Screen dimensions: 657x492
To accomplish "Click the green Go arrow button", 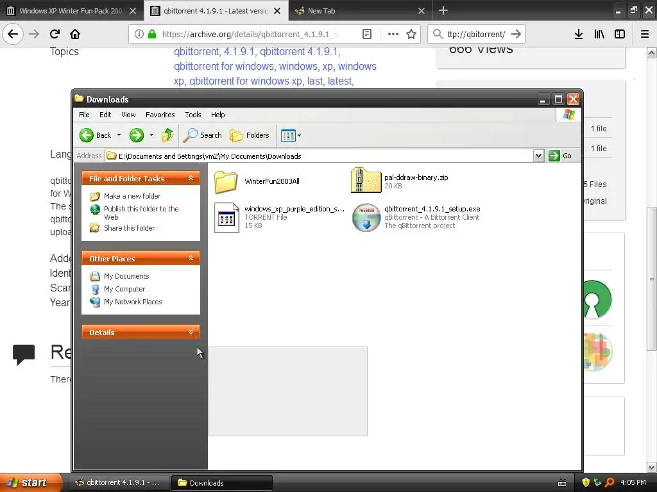I will tap(554, 156).
